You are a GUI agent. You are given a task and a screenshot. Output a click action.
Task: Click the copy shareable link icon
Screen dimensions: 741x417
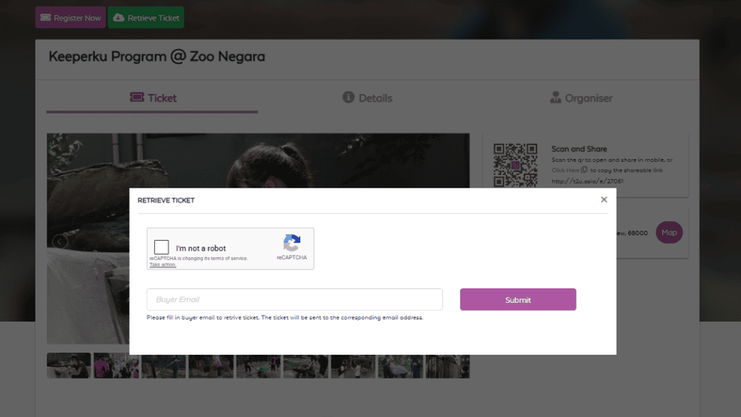584,170
